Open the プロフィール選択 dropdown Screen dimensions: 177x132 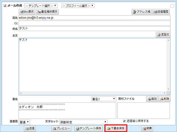[78, 6]
